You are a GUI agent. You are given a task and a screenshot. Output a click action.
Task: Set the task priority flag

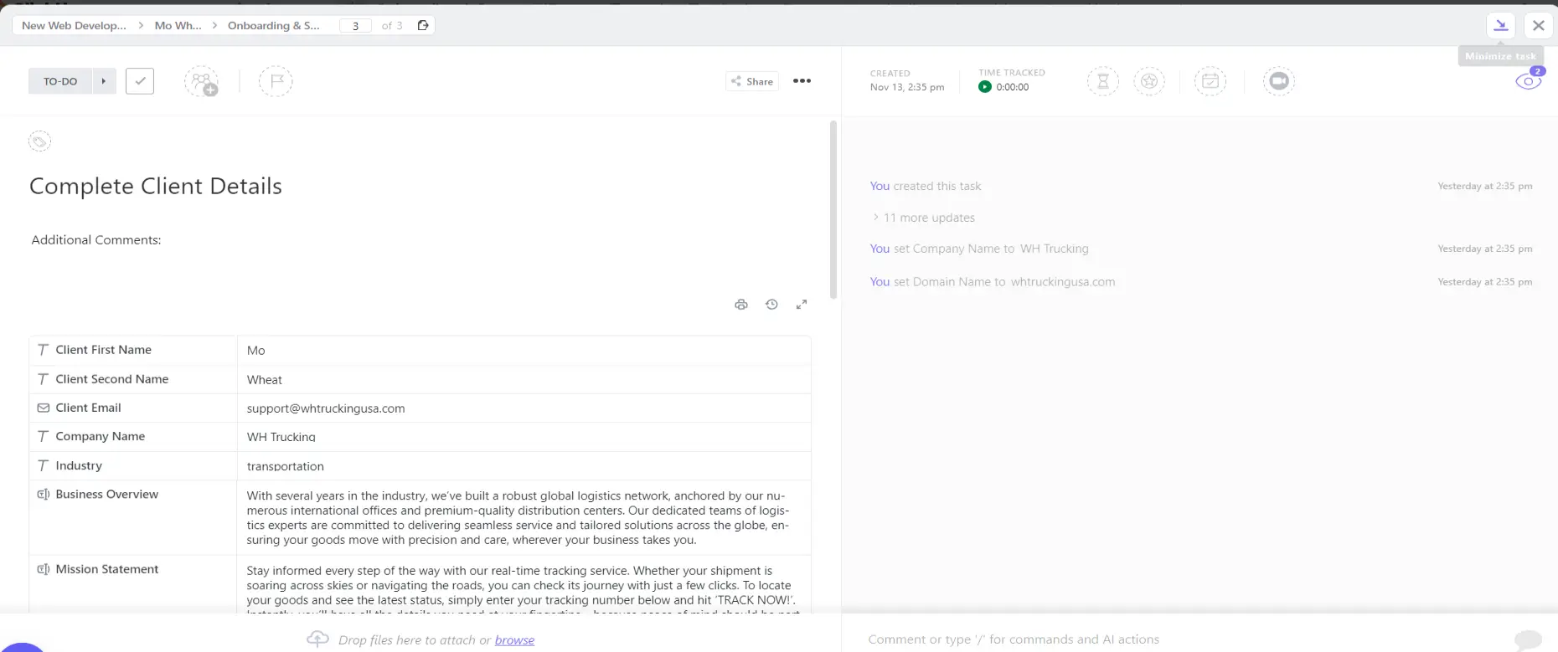[276, 81]
